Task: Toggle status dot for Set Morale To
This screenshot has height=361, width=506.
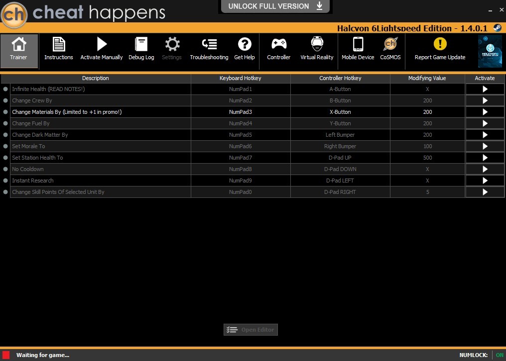Action: click(5, 146)
